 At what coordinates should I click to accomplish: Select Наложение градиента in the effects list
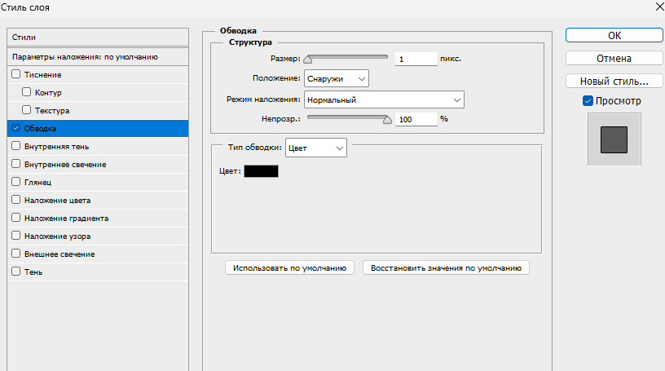click(66, 219)
